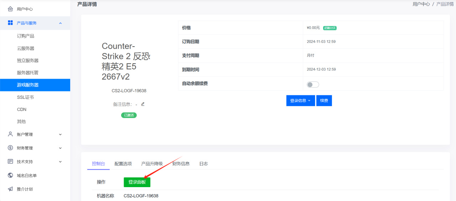Select 订购产品 in sidebar

[26, 36]
